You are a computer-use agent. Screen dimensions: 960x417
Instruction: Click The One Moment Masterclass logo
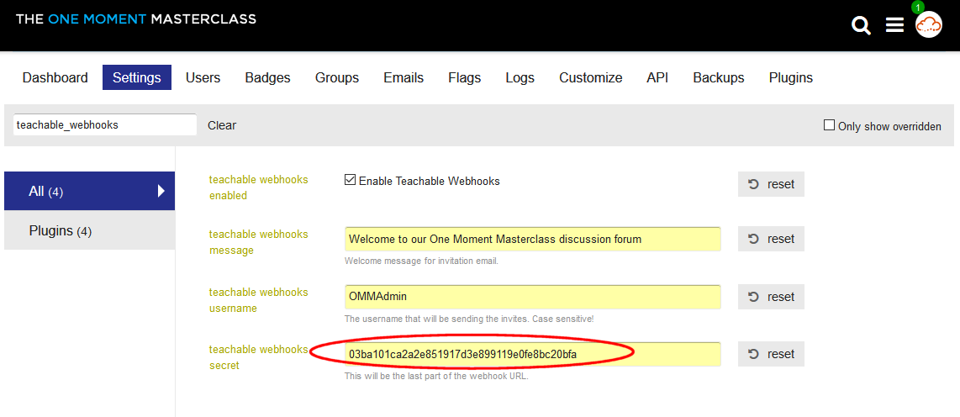coord(136,19)
